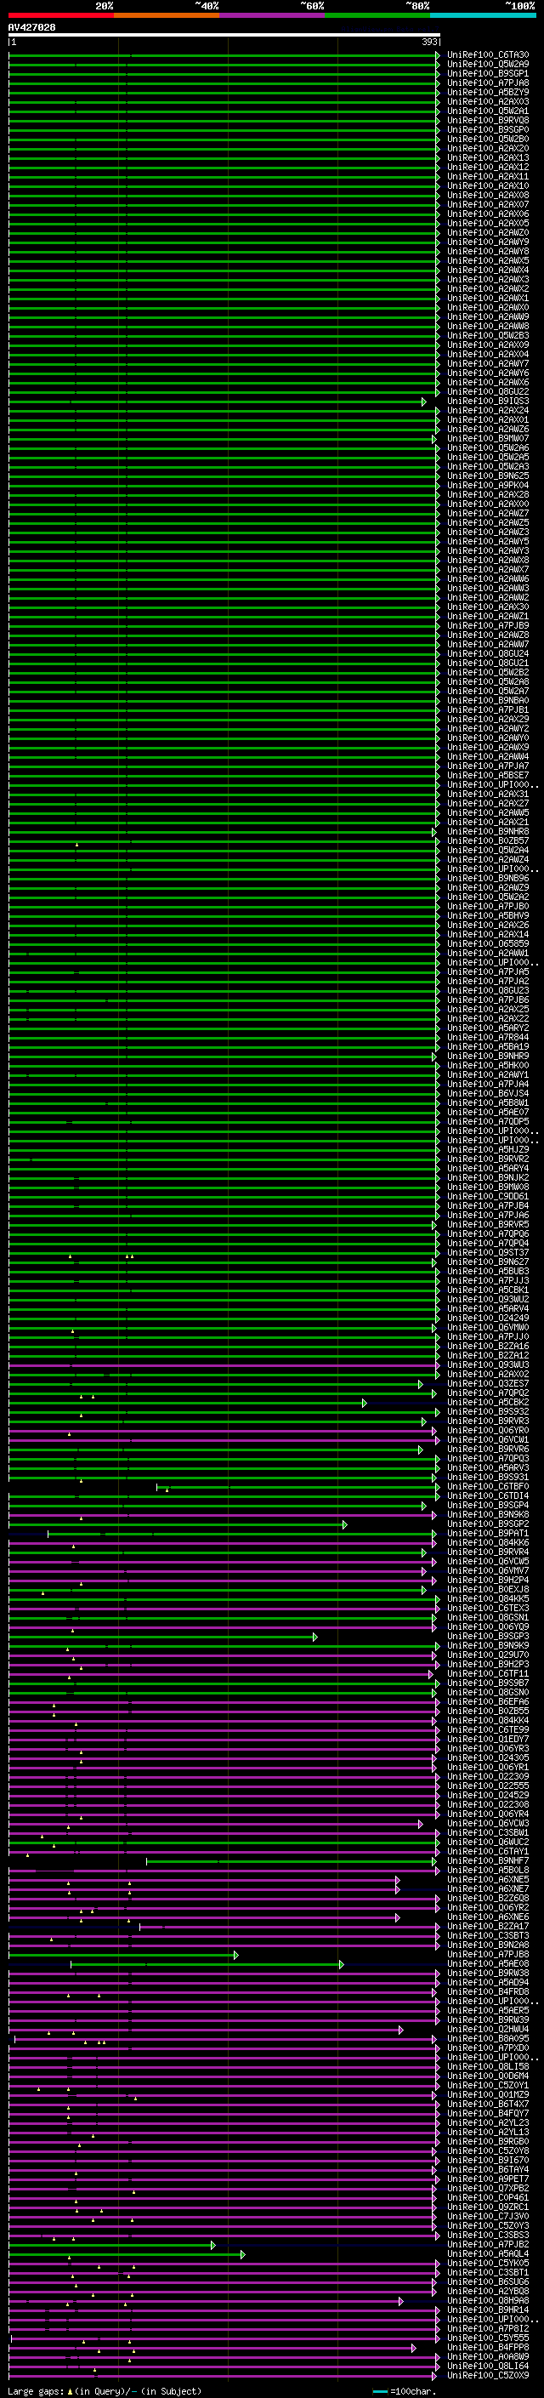Screen dimensions: 544x2398
Task: Select the UniRef100_A5BSE7 label
Action: click(x=488, y=776)
